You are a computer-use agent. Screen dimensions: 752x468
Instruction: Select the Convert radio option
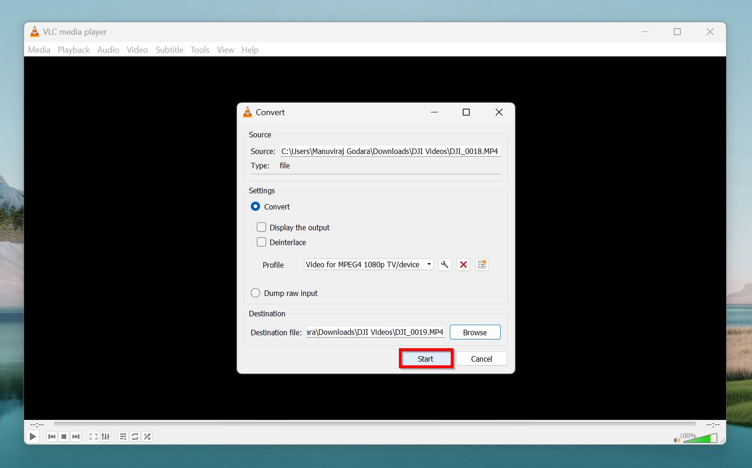tap(255, 206)
